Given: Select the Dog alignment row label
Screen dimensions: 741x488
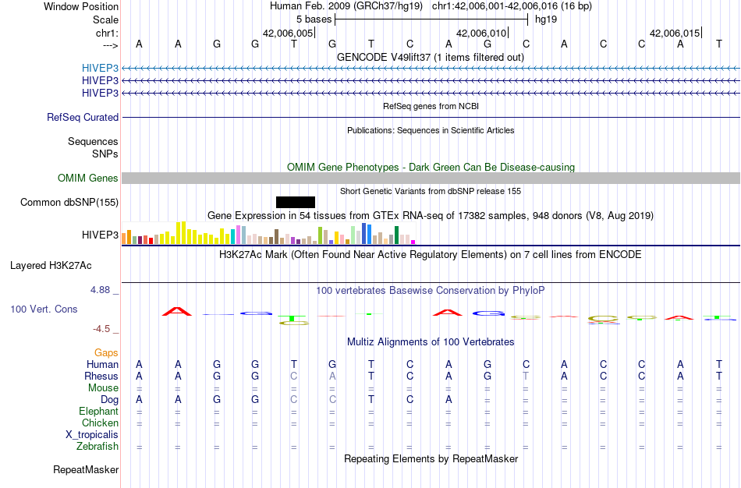Looking at the screenshot, I should click(x=110, y=400).
